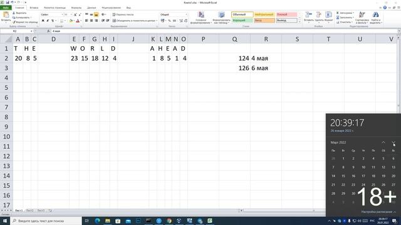Click the Paste (Вставить) clipboard icon
The image size is (401, 225).
[6, 15]
